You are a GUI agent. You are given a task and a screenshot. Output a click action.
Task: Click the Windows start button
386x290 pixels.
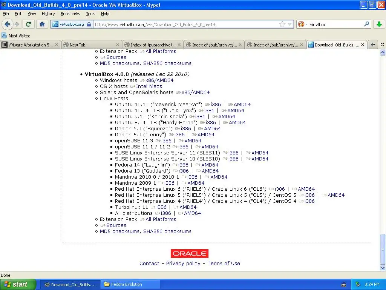[x=18, y=284]
